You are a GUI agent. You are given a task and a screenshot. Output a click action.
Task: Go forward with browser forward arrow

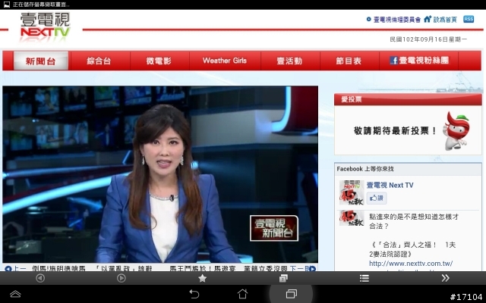(121, 278)
